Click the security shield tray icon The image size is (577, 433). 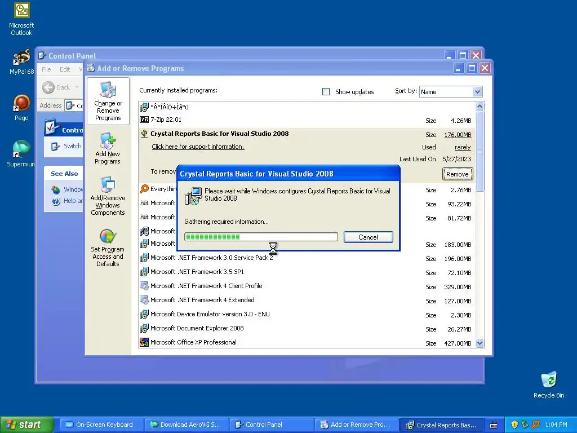point(514,425)
